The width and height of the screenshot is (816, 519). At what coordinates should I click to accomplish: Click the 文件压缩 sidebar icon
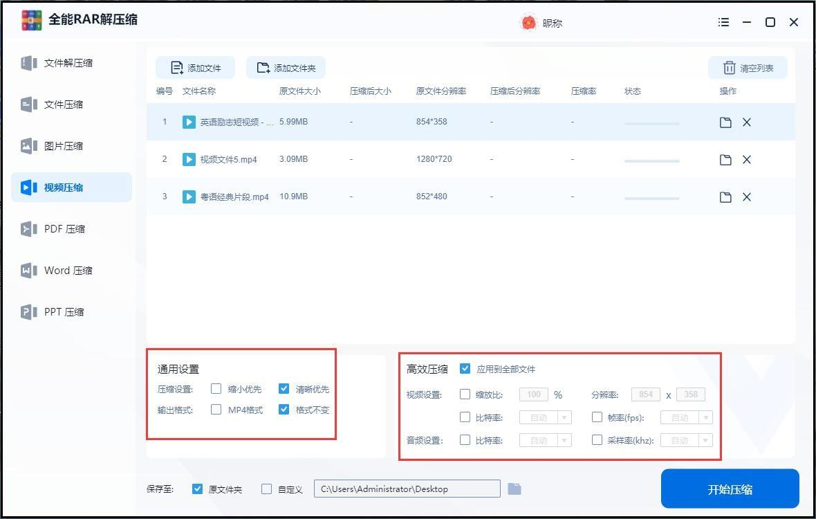28,104
